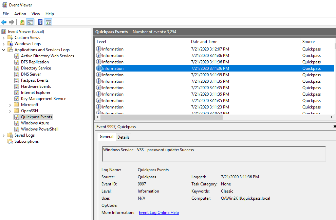336x220 pixels.
Task: Click the highlighted Information row's level text
Action: 113,68
